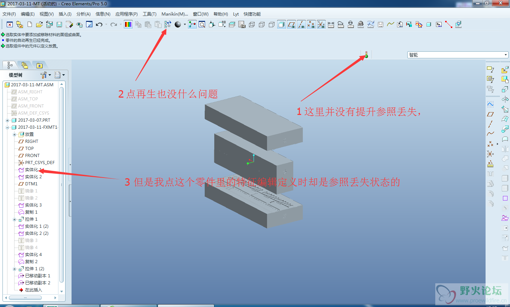This screenshot has height=307, width=510.
Task: Click the Redo arrow icon
Action: (x=114, y=24)
